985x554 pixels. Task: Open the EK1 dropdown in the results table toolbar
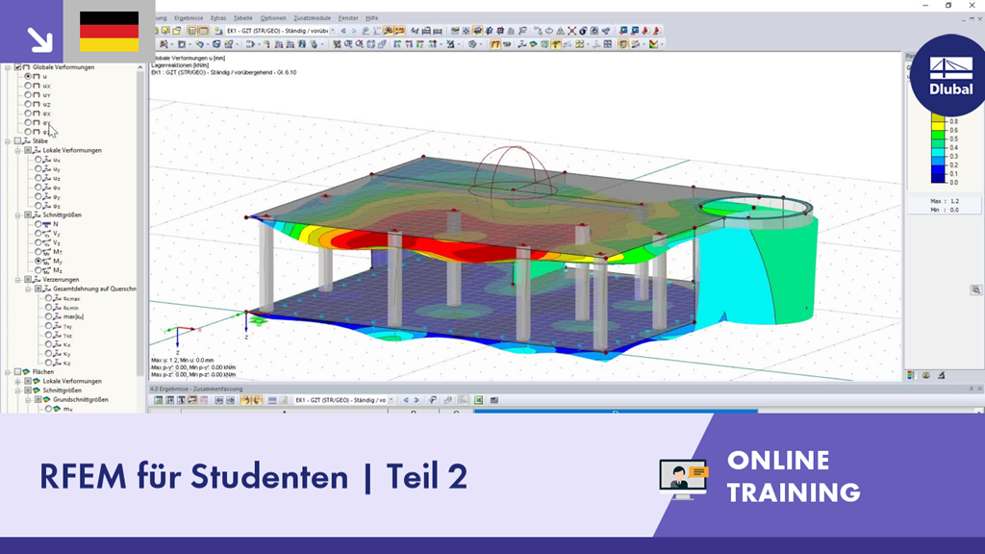coord(391,400)
